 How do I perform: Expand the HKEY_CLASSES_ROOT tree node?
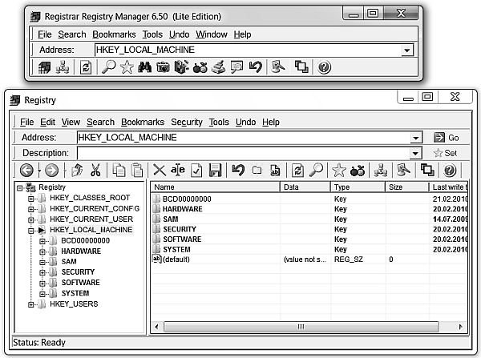[30, 199]
